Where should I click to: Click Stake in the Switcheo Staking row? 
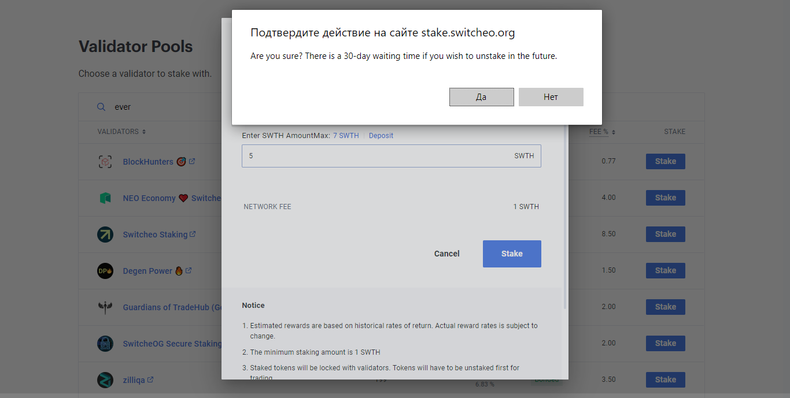tap(665, 235)
